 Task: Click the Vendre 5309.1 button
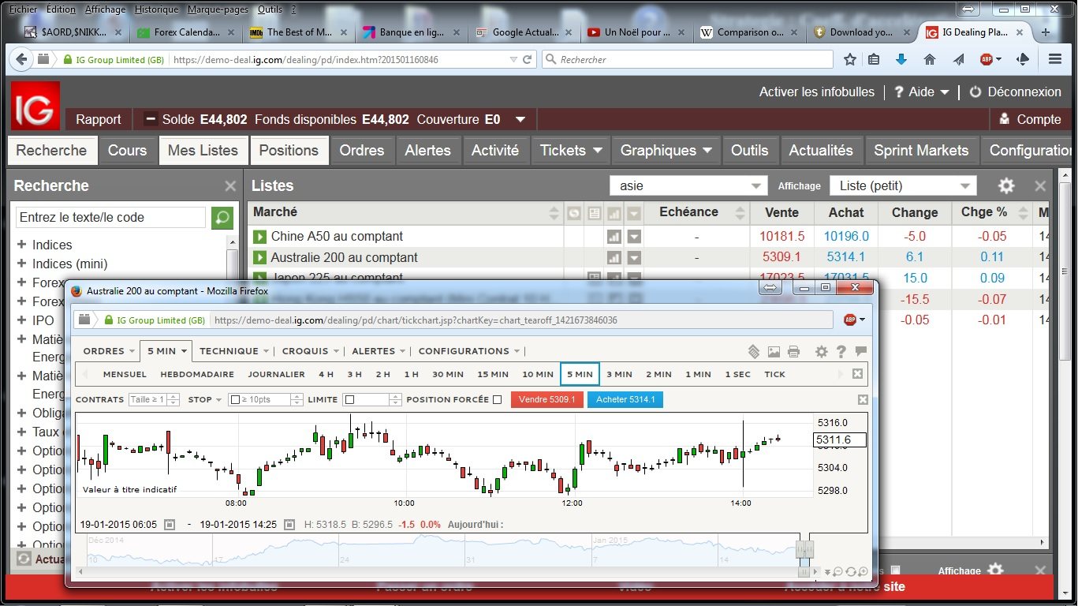point(548,400)
